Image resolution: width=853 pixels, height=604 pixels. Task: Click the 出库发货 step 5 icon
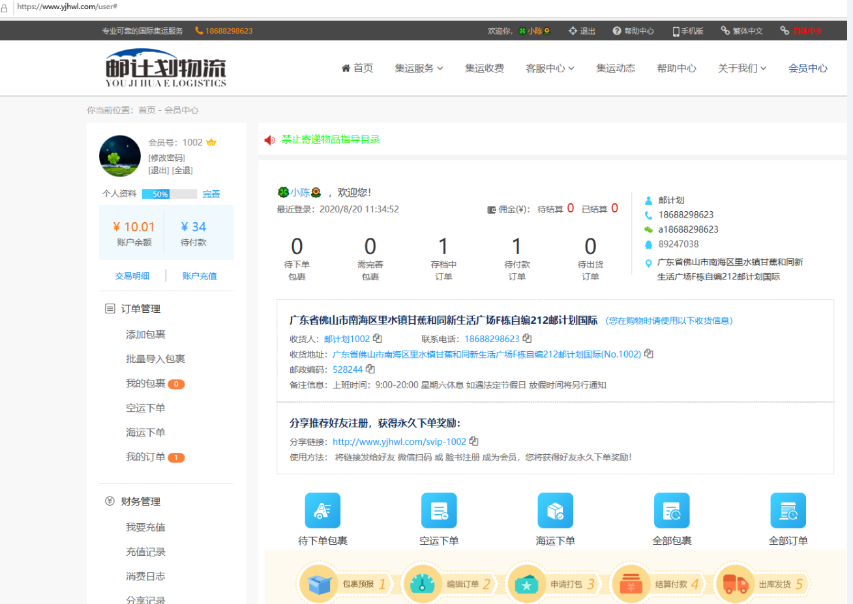(735, 584)
